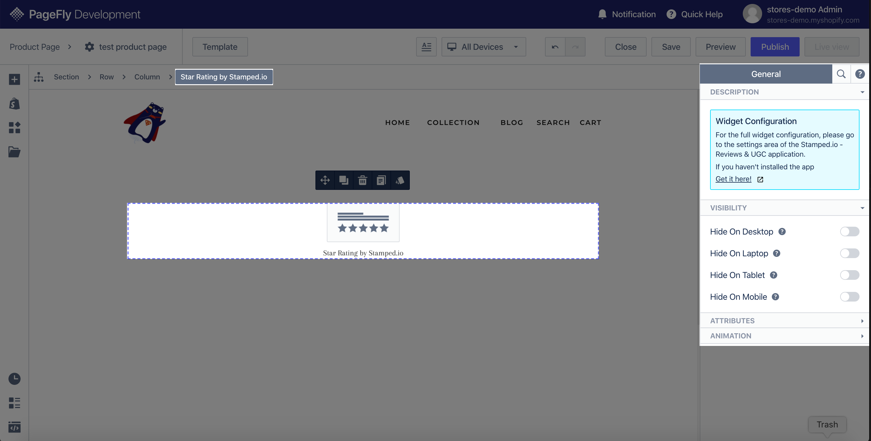Screen dimensions: 871x441
Task: Open the Notification bell
Action: pyautogui.click(x=602, y=14)
